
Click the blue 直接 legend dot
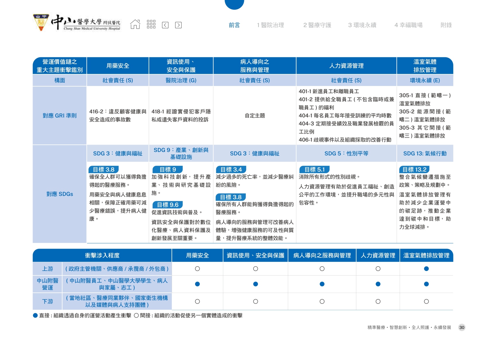coord(36,316)
